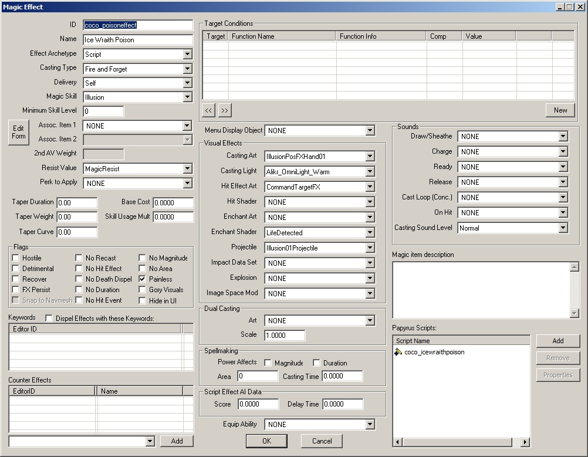The height and width of the screenshot is (457, 588).
Task: Click the New target condition button
Action: point(560,110)
